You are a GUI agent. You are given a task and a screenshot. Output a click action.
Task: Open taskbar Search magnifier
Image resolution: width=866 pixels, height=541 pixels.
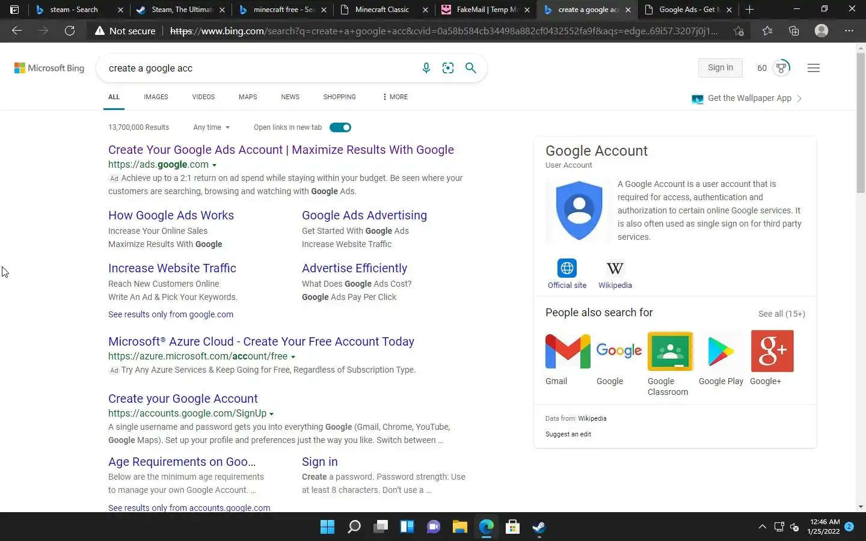pos(354,527)
